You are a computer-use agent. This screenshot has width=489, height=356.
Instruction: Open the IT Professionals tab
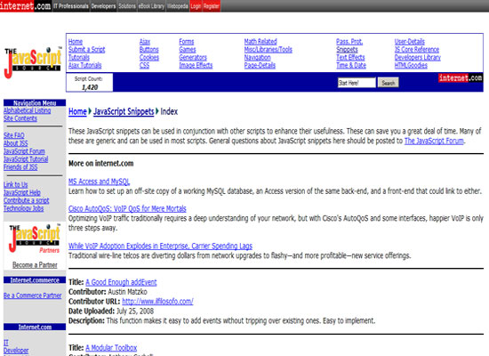[x=71, y=6]
